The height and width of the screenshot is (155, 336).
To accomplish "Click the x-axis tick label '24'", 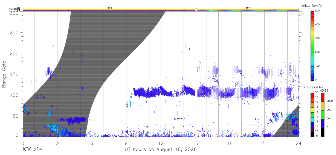I will point(299,143).
